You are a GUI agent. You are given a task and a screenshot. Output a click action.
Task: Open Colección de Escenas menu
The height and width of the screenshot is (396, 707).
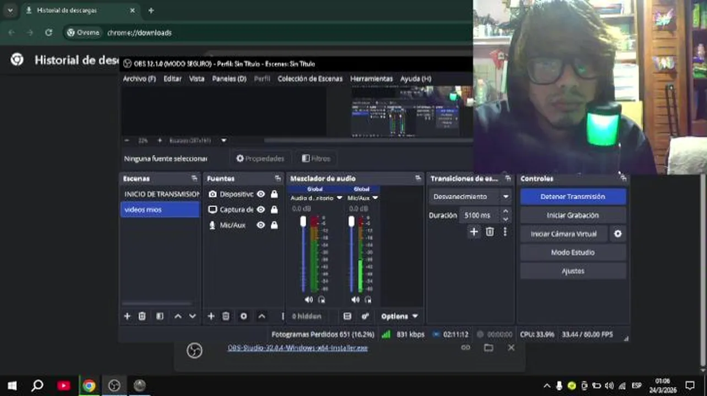coord(310,79)
